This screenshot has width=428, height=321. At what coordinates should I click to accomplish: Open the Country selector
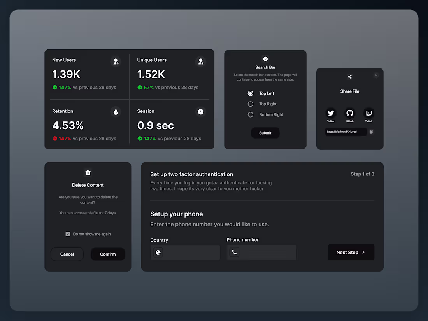pos(185,252)
